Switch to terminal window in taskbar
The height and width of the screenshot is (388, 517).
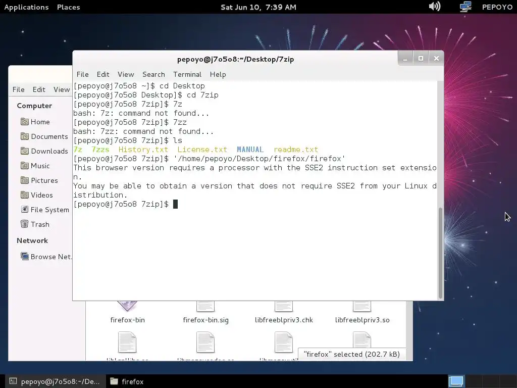click(x=55, y=381)
